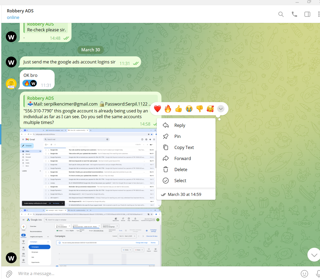Click the 'Just send me the google ads account logins sir' message

69,62
